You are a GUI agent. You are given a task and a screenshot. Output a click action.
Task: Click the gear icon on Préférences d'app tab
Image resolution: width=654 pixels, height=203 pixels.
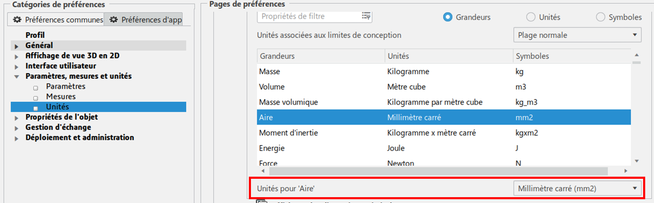pyautogui.click(x=113, y=20)
